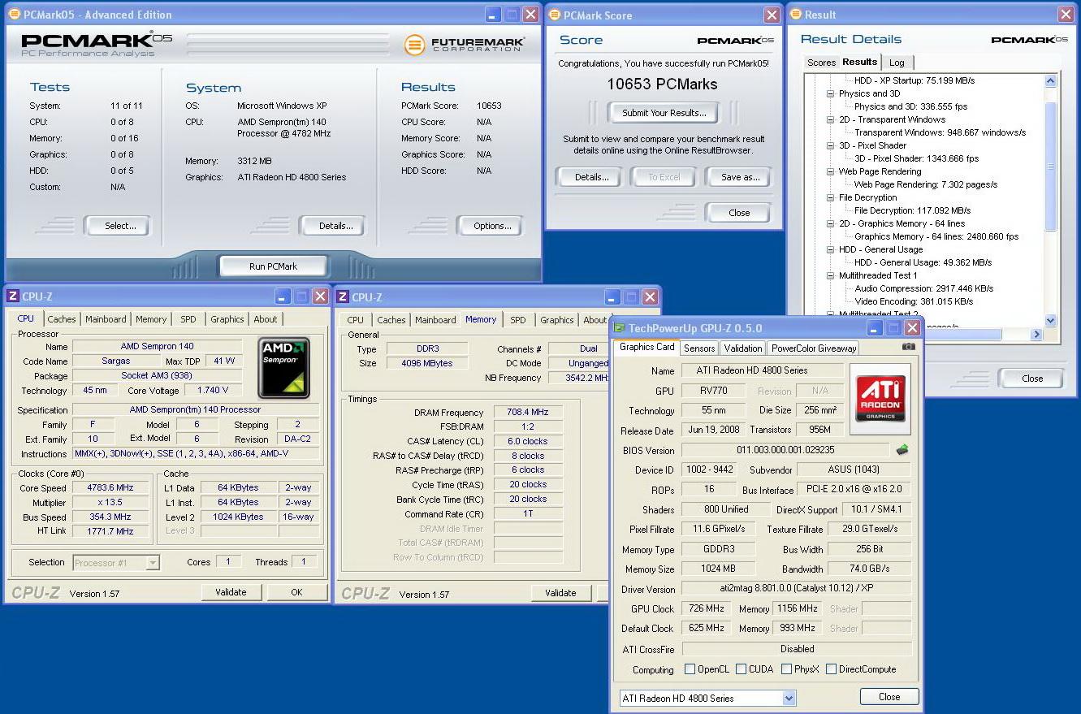
Task: Click scroll-right arrow in Result tree
Action: (x=1036, y=334)
